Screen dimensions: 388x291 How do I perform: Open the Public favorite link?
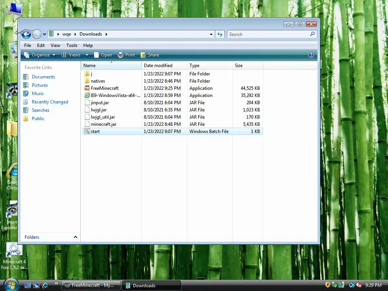[x=38, y=119]
